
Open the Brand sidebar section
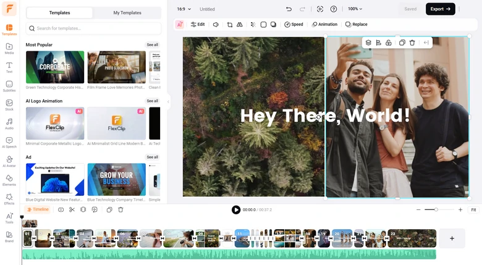9,237
